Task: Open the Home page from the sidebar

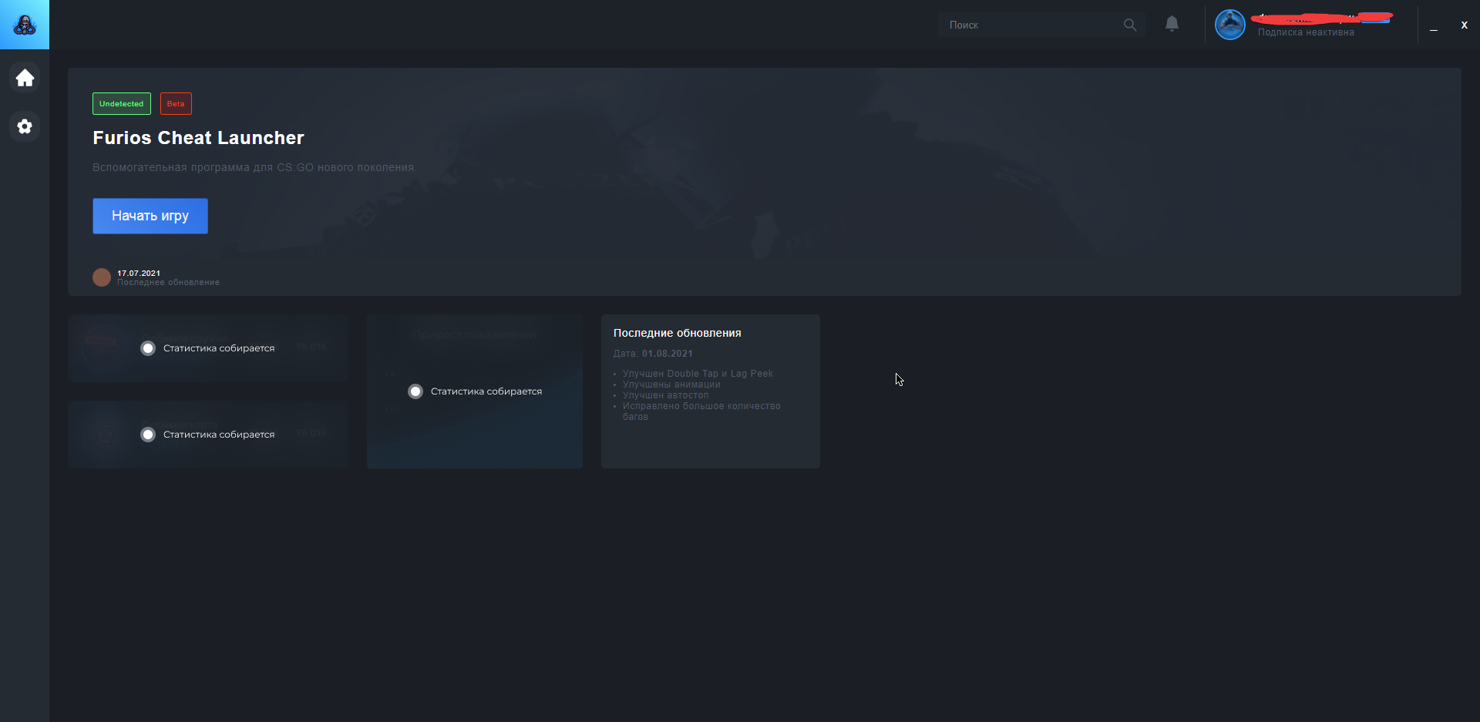Action: point(25,78)
